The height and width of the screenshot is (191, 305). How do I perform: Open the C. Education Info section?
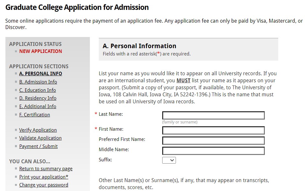tap(37, 90)
